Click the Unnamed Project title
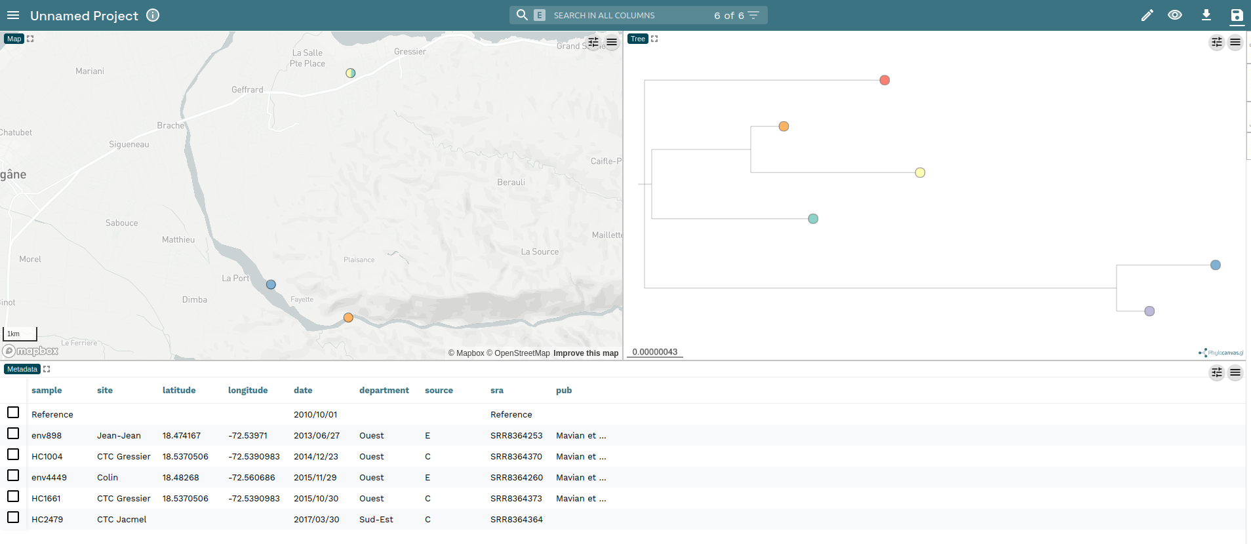Viewport: 1251px width, 544px height. [84, 16]
